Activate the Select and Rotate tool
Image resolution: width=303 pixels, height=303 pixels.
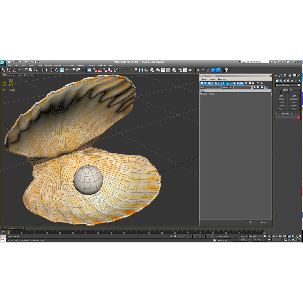click(x=57, y=70)
